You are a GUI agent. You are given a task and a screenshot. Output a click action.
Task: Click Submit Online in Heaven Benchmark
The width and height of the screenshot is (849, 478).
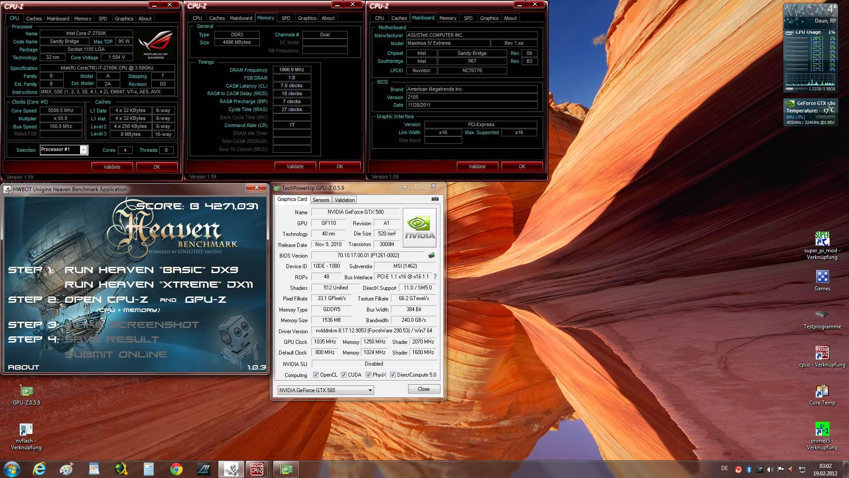116,355
